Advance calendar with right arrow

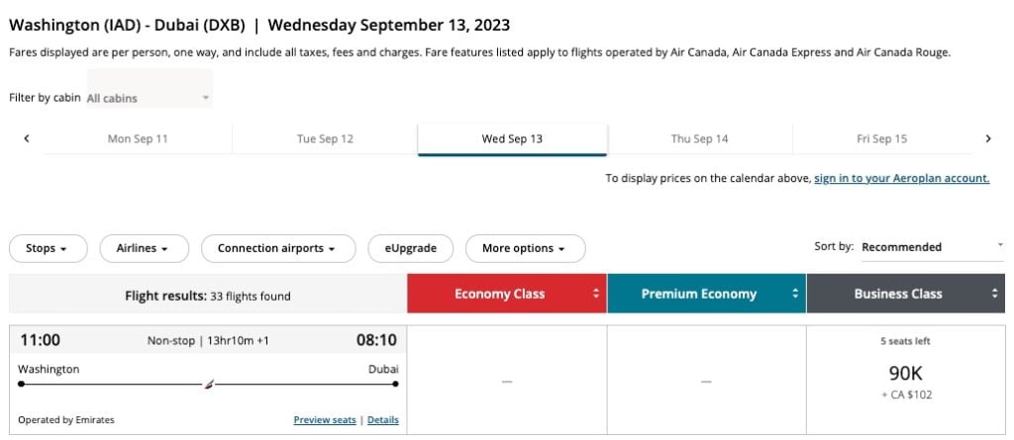tap(987, 138)
